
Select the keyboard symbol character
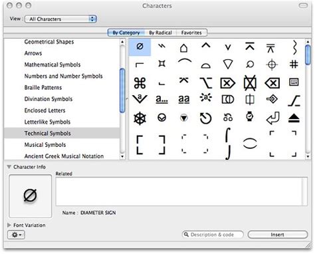point(294,82)
